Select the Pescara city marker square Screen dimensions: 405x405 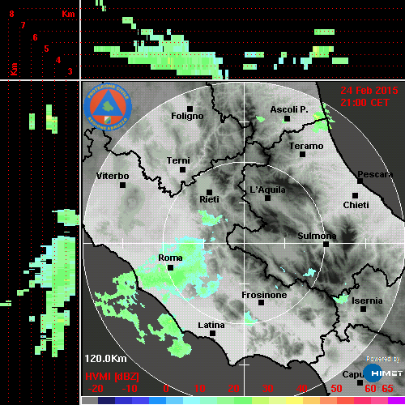[x=360, y=181]
